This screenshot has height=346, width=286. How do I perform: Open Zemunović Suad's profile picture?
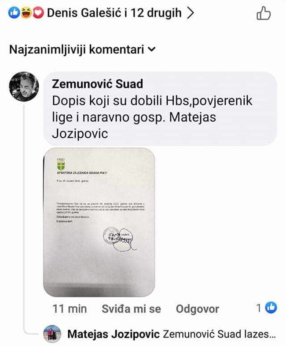(24, 86)
